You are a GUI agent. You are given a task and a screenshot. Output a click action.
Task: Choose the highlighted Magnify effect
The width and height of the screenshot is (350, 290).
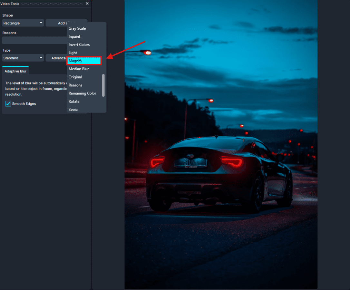tap(84, 61)
